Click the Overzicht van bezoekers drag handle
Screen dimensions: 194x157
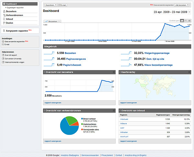[44, 72]
